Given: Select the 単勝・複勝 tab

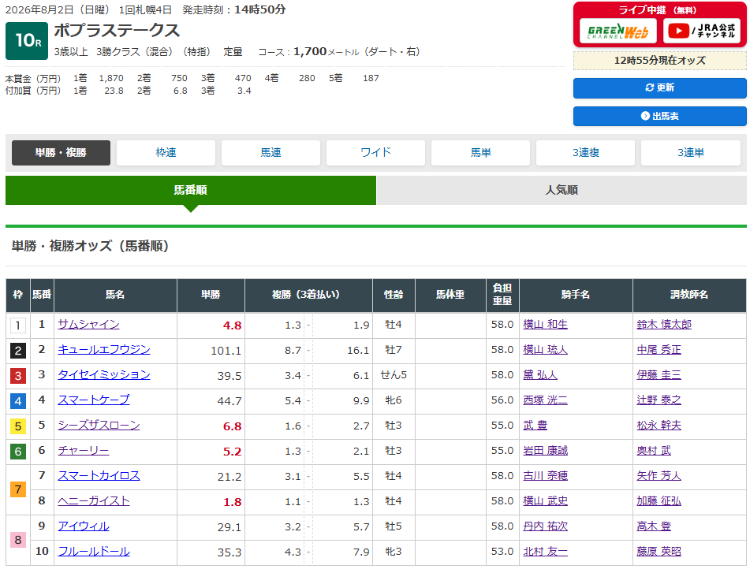Looking at the screenshot, I should [x=61, y=153].
